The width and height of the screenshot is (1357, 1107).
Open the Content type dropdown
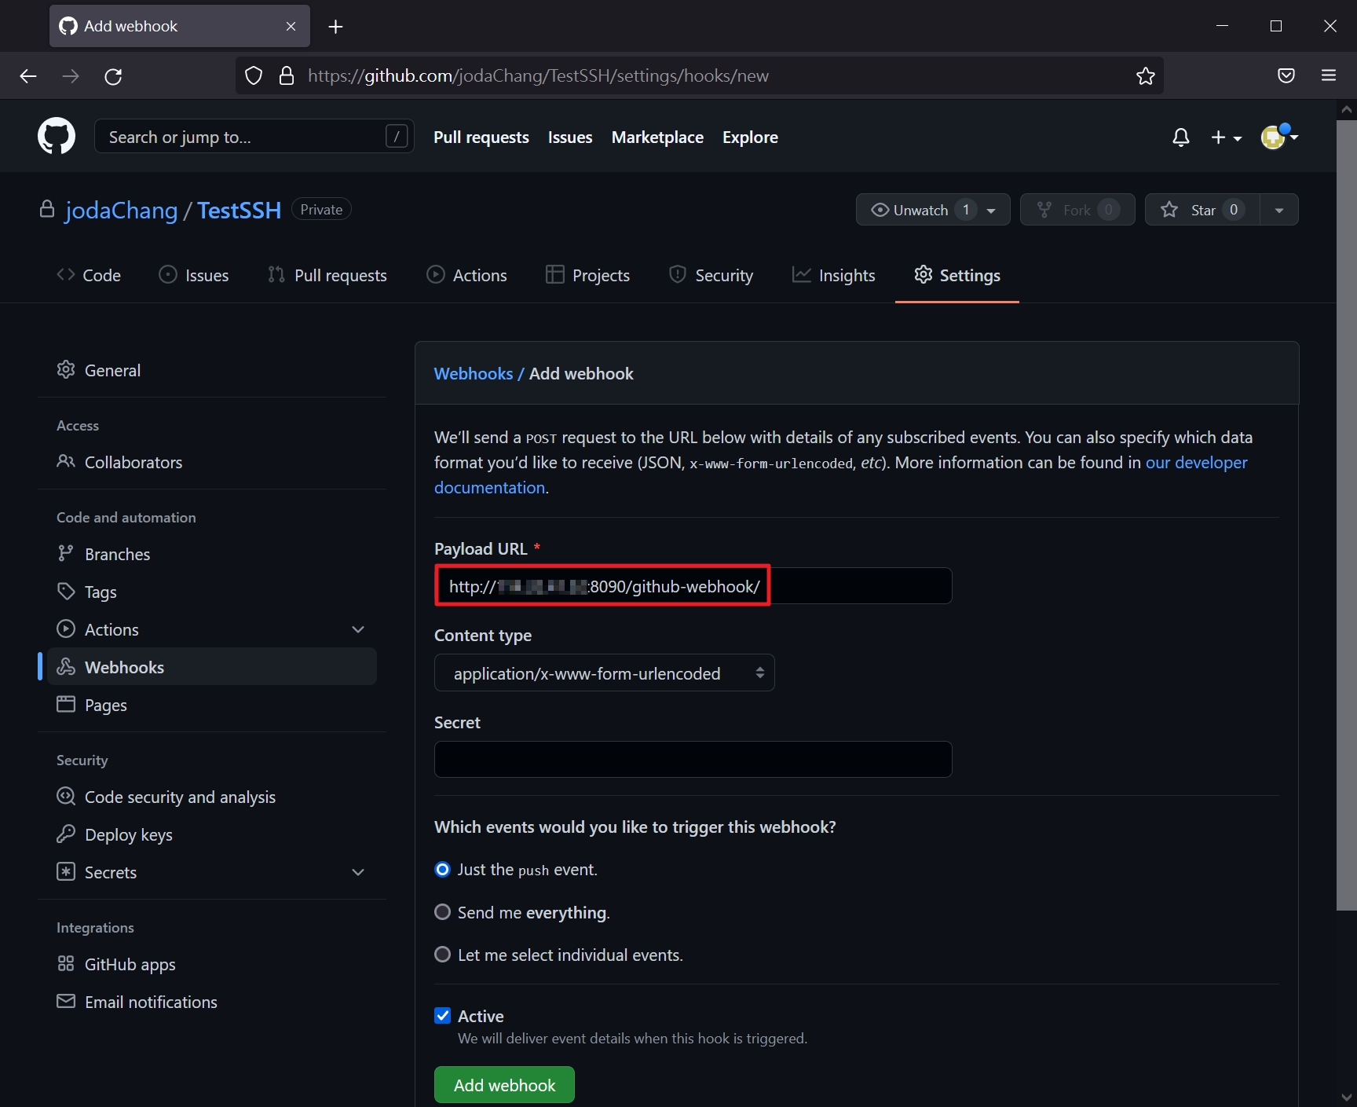pos(605,673)
